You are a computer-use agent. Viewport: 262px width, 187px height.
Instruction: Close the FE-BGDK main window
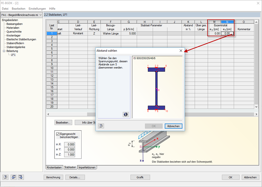pos(258,3)
